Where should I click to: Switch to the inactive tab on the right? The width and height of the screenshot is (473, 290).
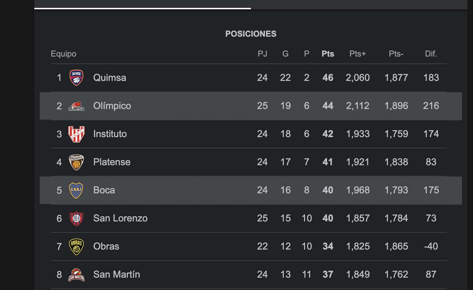click(359, 4)
